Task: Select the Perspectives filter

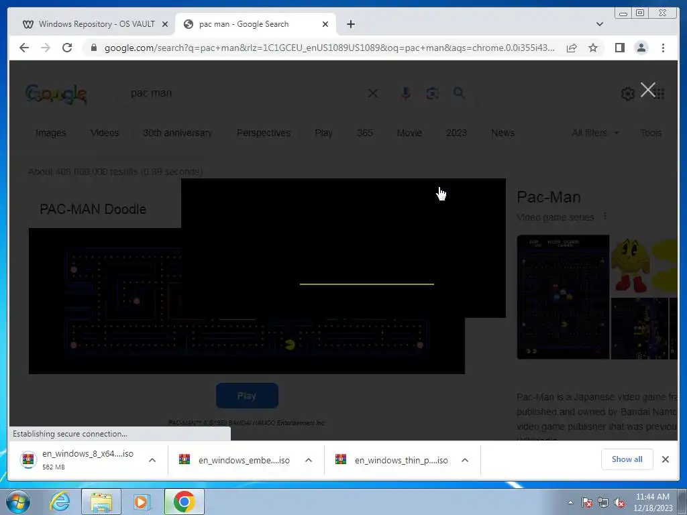Action: click(x=264, y=133)
